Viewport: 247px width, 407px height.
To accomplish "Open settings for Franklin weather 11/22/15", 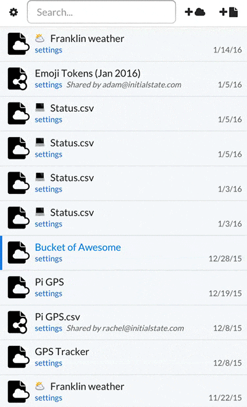I will (x=49, y=398).
